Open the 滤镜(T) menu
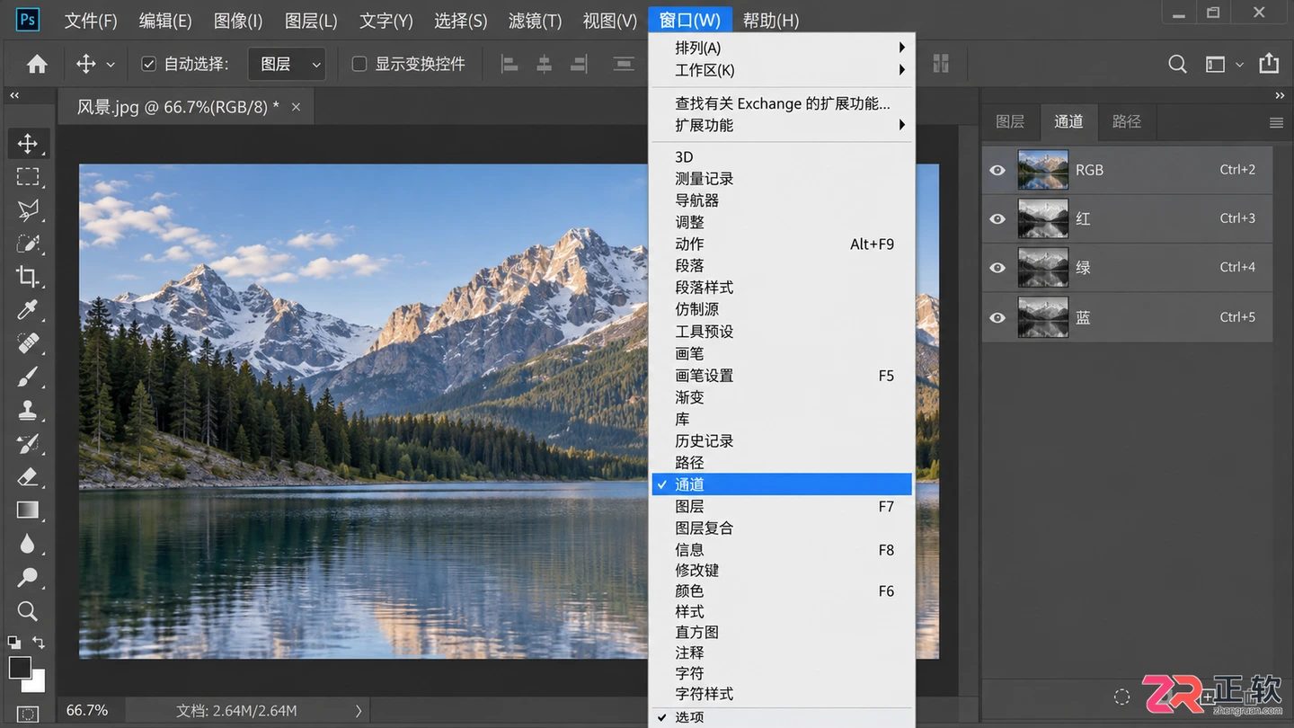 point(535,20)
